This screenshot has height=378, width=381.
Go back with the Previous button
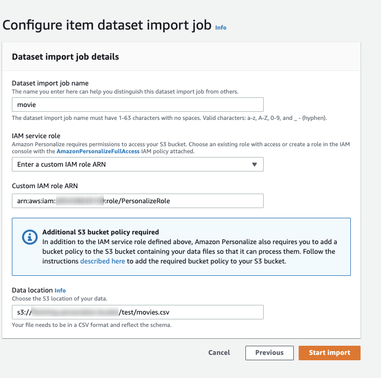(269, 353)
